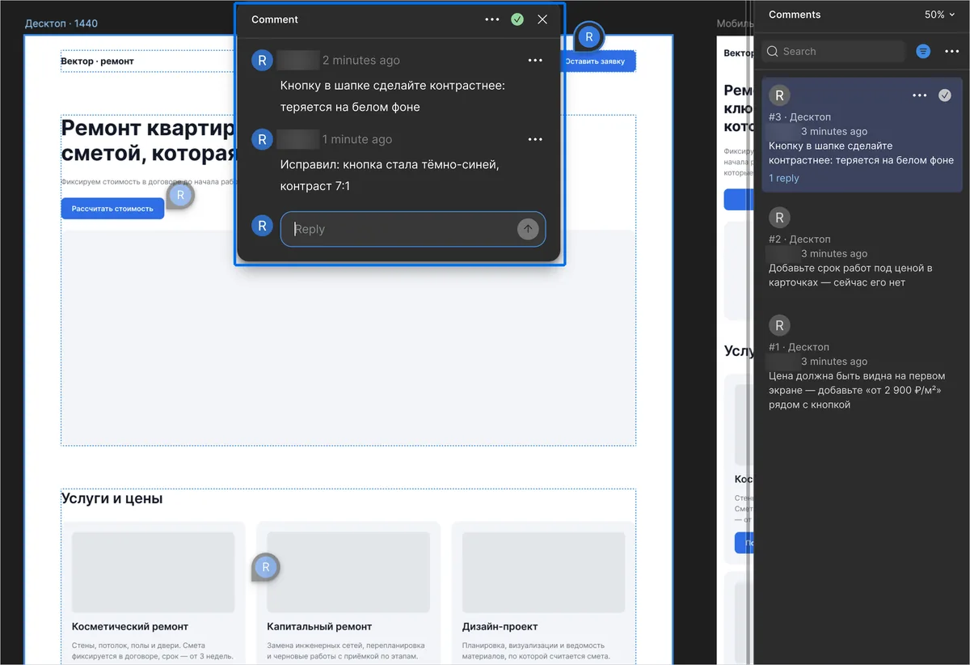Select the 'Услуги и цены' heading in desktop frame

click(112, 498)
